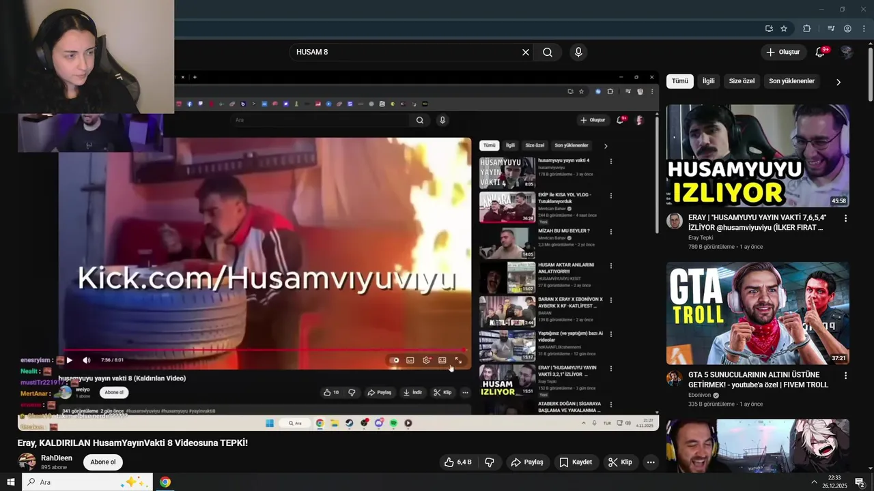Click the page vertical scrollbar
Screen dimensions: 874x491
pyautogui.click(x=870, y=74)
